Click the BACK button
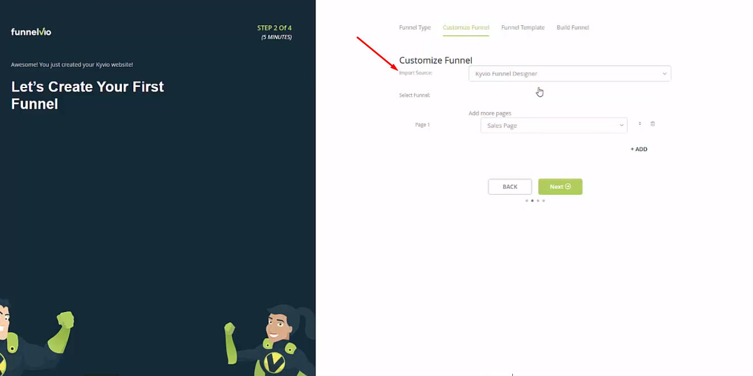Screen dimensions: 753x376 click(509, 187)
